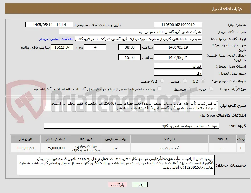251x193 pixels.
Task: Click the quantity cell 25,000,000
Action: [56, 148]
